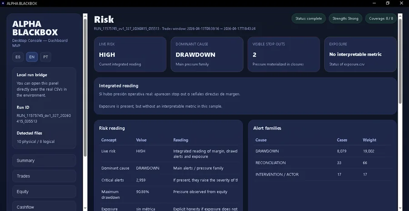Click the Cases column header
This screenshot has height=211, width=409.
[x=342, y=140]
